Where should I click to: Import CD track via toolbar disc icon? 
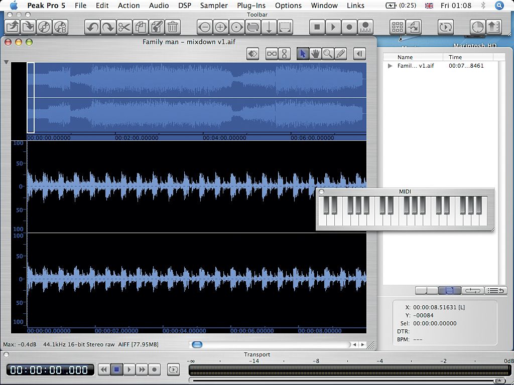44,27
